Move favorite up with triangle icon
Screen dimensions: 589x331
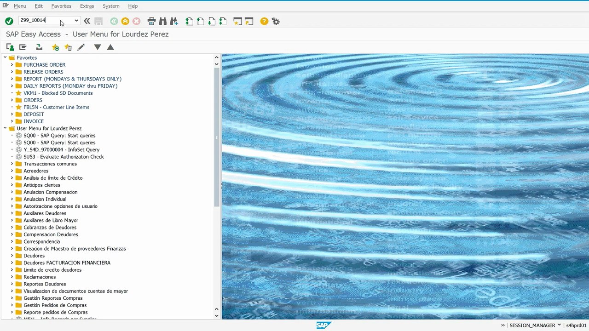[x=110, y=47]
